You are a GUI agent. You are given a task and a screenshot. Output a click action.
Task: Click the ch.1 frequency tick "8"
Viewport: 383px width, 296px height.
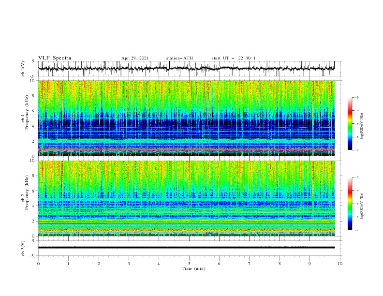(34, 96)
